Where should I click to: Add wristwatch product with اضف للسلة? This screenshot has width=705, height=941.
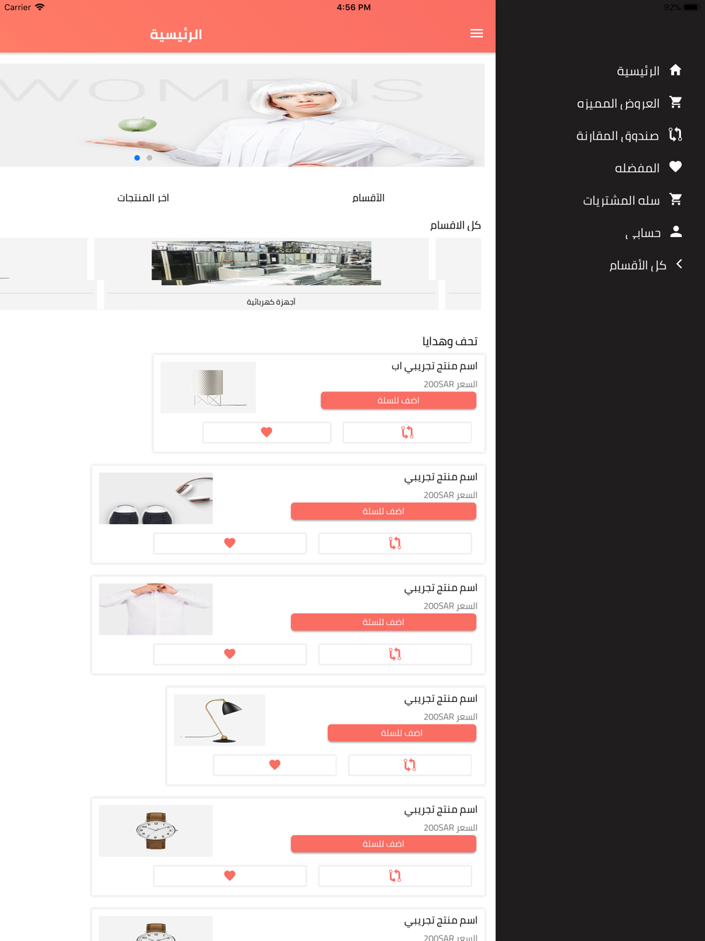coord(384,844)
